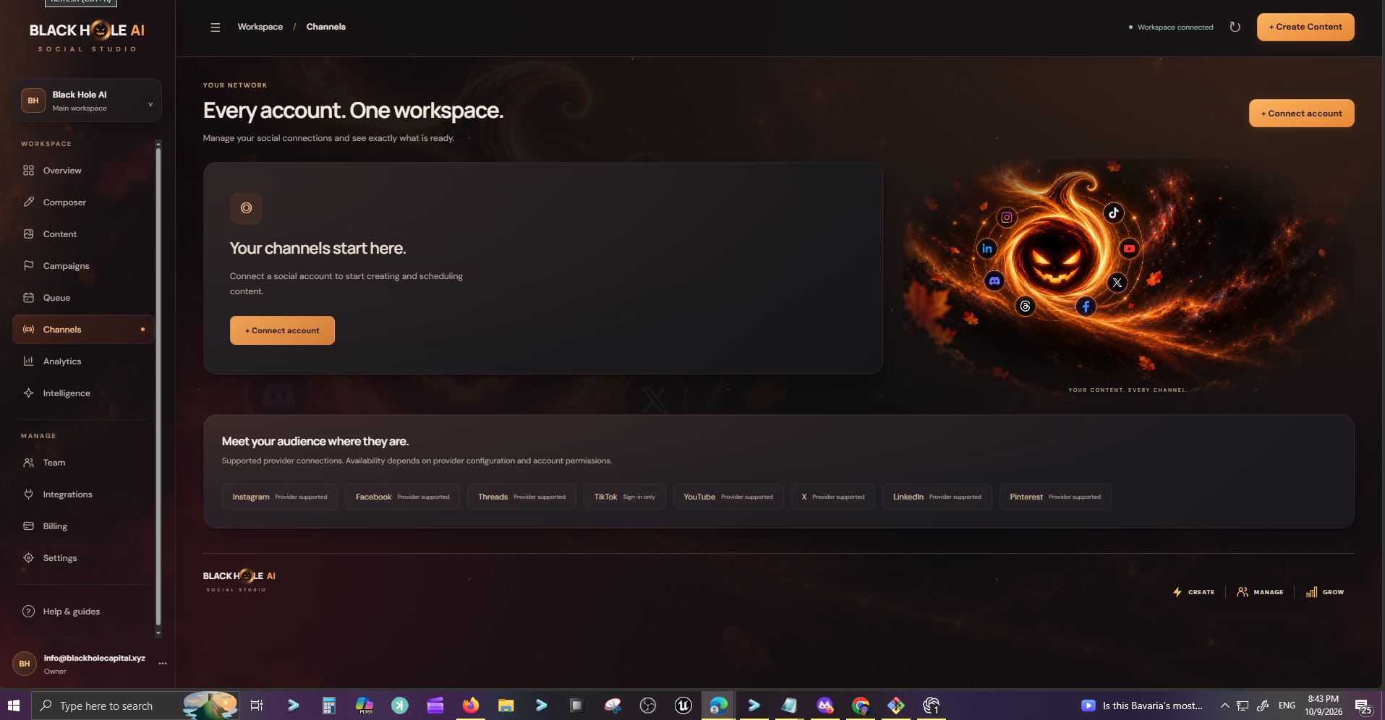
Task: Show hidden system tray icons
Action: click(x=1224, y=706)
